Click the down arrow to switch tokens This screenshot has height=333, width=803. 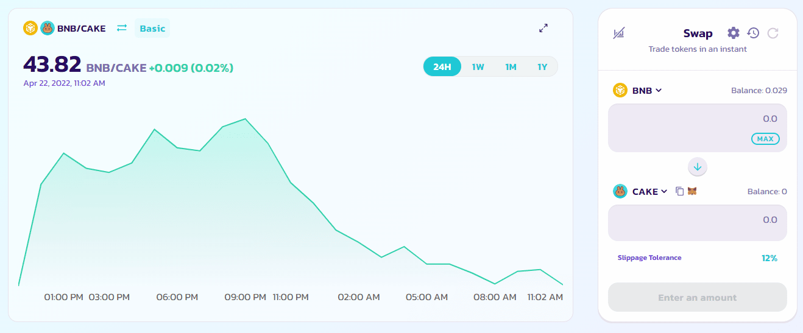click(698, 166)
